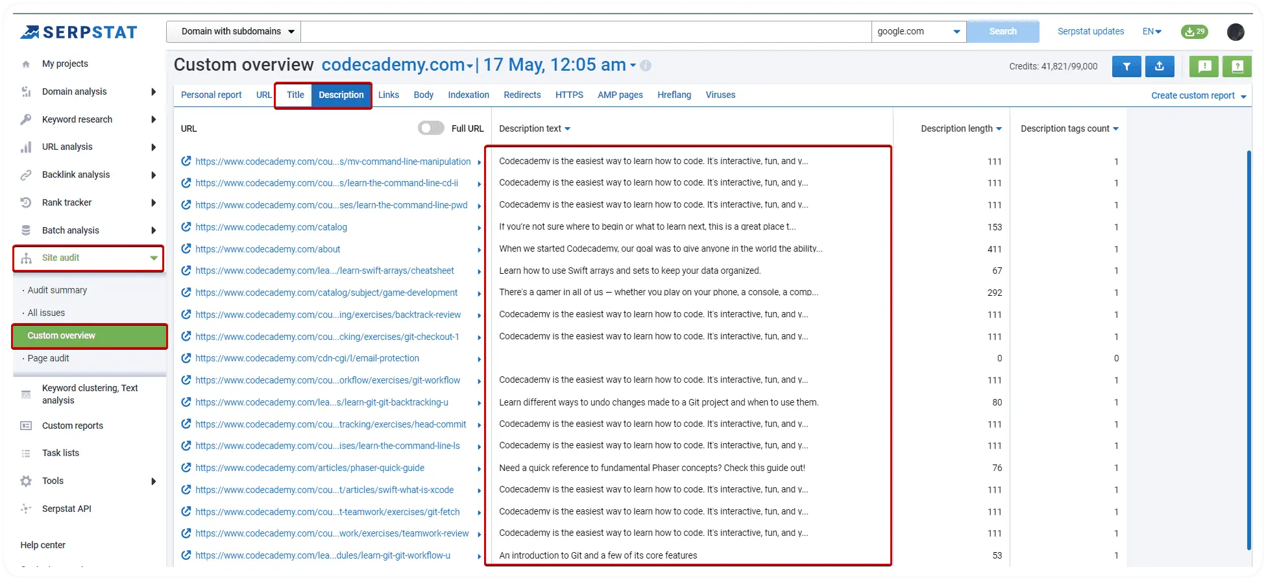Image resolution: width=1266 pixels, height=580 pixels.
Task: Open the AMP pages tab
Action: tap(620, 95)
